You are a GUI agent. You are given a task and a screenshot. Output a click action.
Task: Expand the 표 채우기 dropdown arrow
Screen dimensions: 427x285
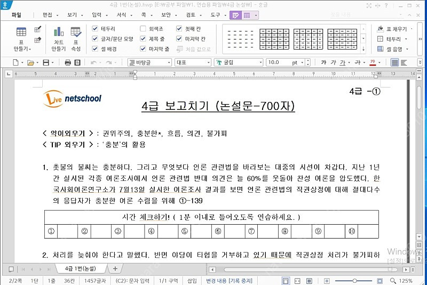click(x=412, y=29)
